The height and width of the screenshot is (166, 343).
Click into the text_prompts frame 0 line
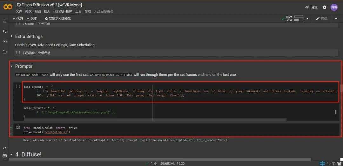click(x=187, y=91)
